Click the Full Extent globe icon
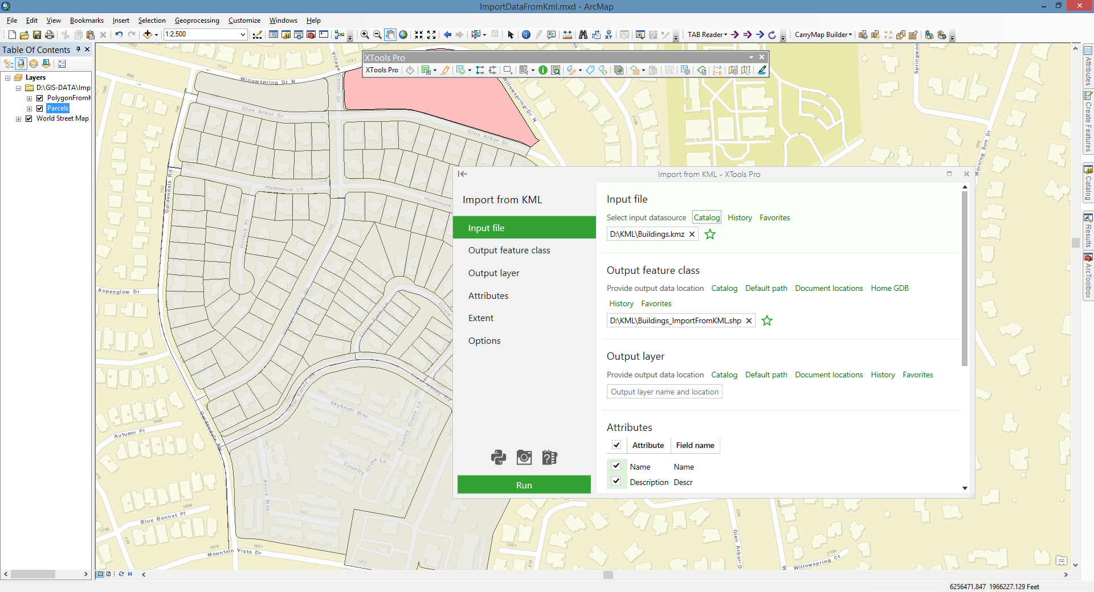The width and height of the screenshot is (1094, 592). [x=403, y=35]
